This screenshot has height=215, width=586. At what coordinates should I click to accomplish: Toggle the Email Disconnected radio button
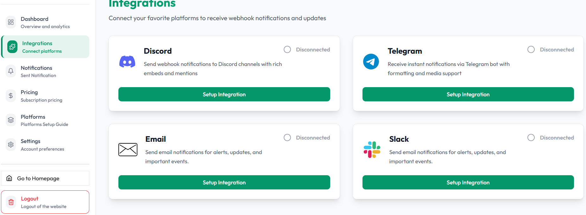click(287, 138)
